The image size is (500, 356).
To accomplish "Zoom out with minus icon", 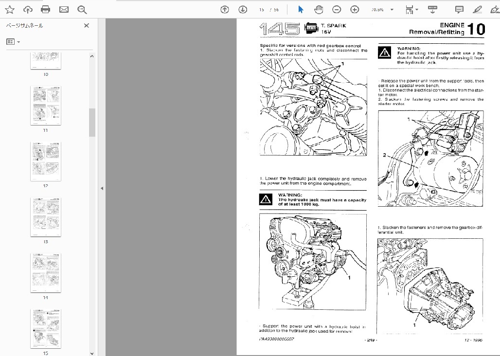I will pos(337,10).
